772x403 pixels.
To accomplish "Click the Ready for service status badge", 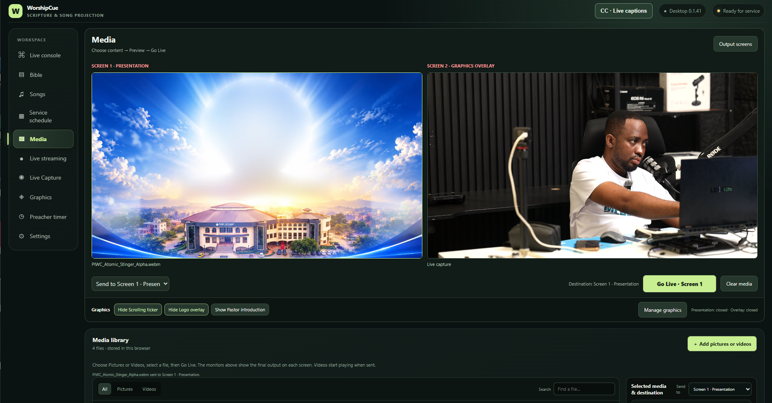I will click(x=738, y=11).
